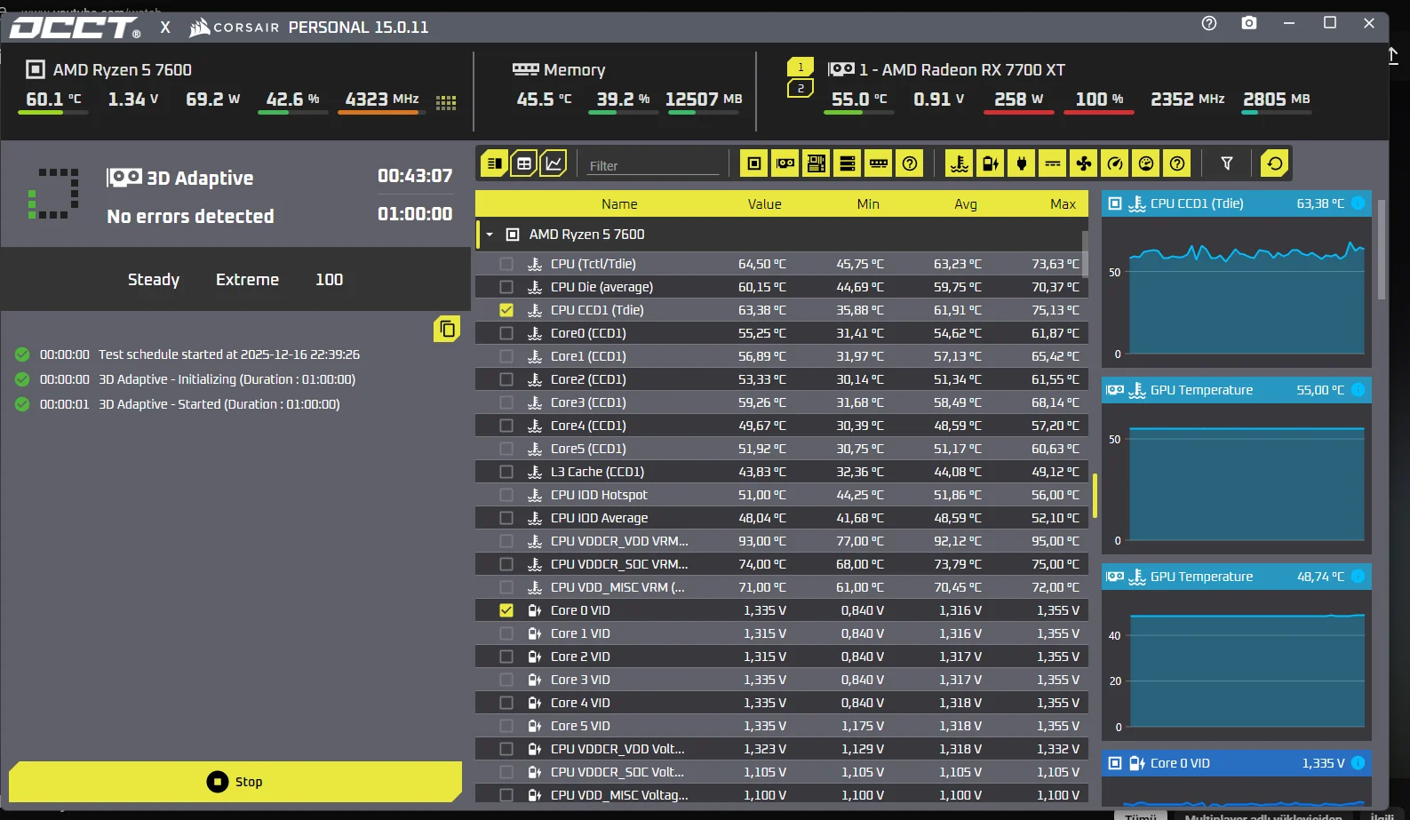Viewport: 1410px width, 820px height.
Task: Switch to the graph view icon
Action: [554, 163]
